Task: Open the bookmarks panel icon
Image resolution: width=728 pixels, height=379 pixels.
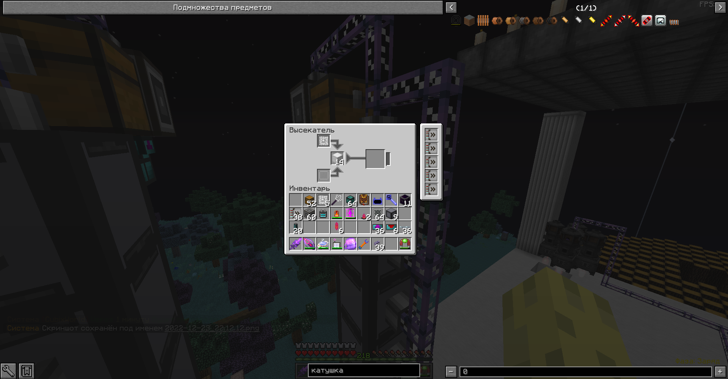Action: pos(27,371)
